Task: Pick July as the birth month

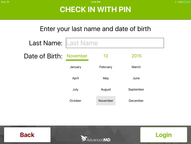Action: pyautogui.click(x=75, y=90)
